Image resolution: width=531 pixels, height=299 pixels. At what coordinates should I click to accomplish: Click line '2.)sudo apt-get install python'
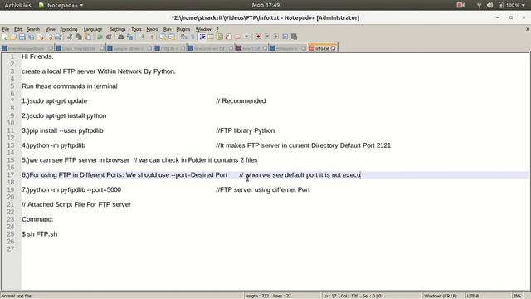[x=64, y=116]
